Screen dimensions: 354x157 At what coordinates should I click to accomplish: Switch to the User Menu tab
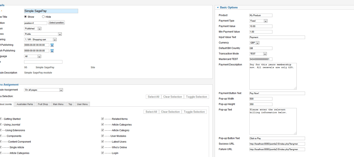point(82,104)
